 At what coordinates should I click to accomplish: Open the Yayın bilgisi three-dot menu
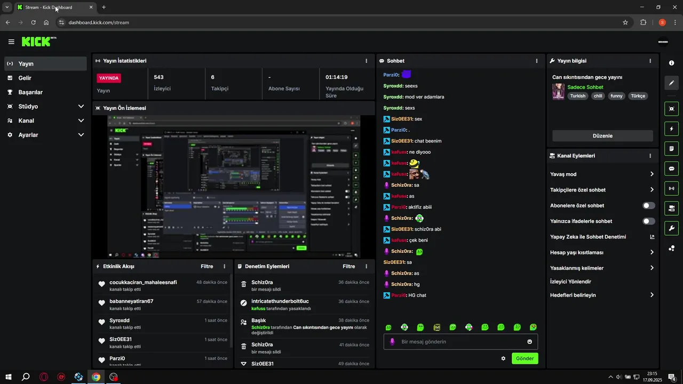click(650, 61)
